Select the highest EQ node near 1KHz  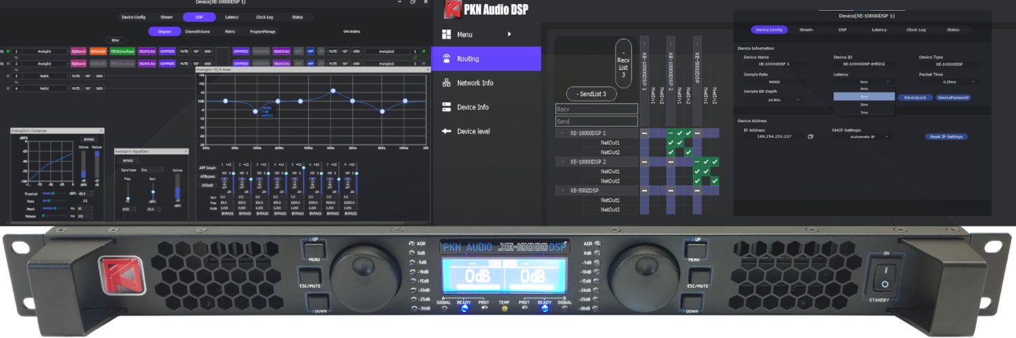pos(333,91)
